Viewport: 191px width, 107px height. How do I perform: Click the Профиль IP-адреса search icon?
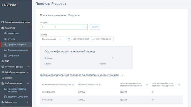5,45
